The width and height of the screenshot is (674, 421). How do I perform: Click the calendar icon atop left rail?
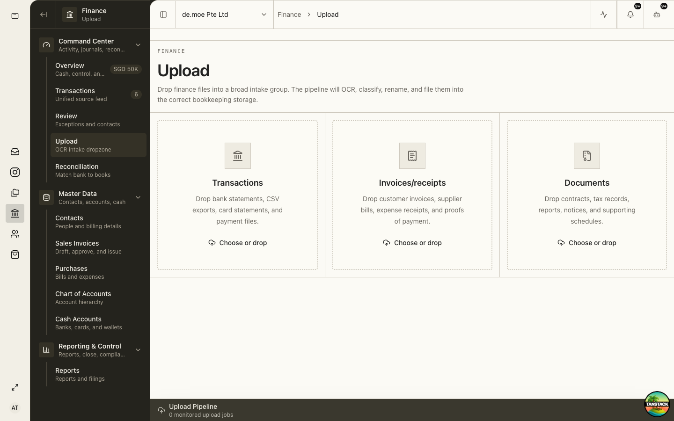click(15, 16)
